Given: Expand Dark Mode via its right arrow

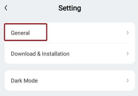Looking at the screenshot, I should [128, 80].
